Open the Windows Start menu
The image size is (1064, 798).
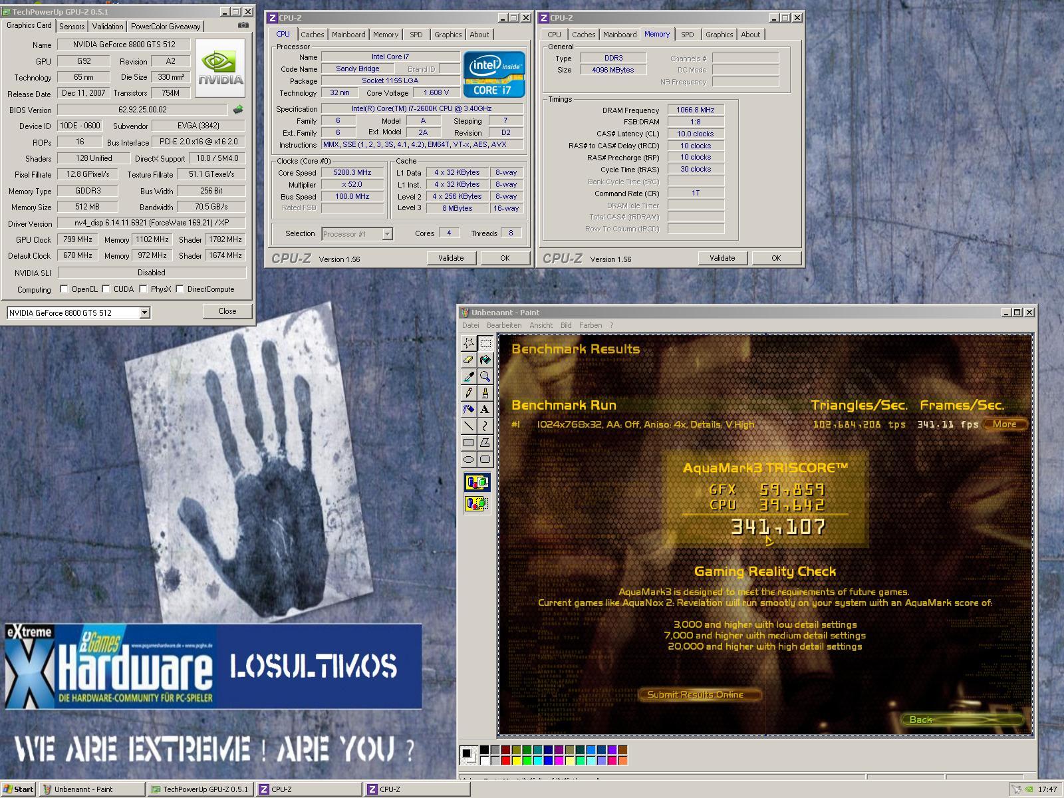[19, 789]
